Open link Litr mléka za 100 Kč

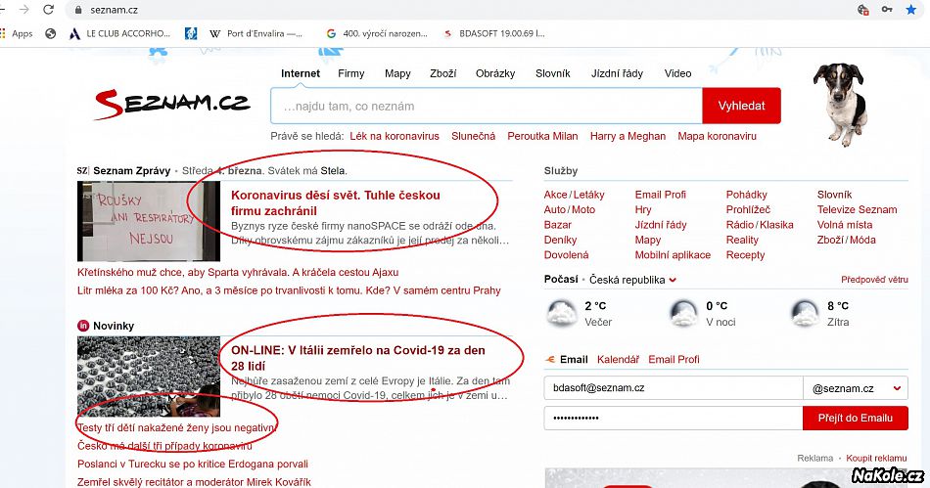pyautogui.click(x=289, y=290)
